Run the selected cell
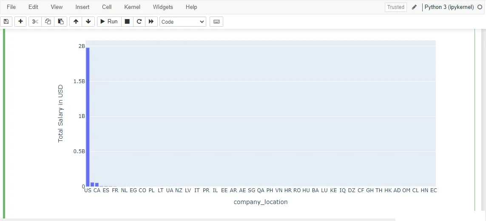The height and width of the screenshot is (221, 486). pos(109,22)
